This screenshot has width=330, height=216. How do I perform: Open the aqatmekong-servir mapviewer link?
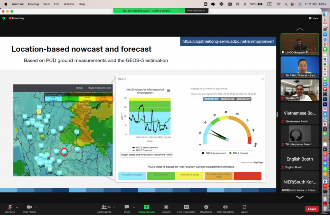[228, 41]
